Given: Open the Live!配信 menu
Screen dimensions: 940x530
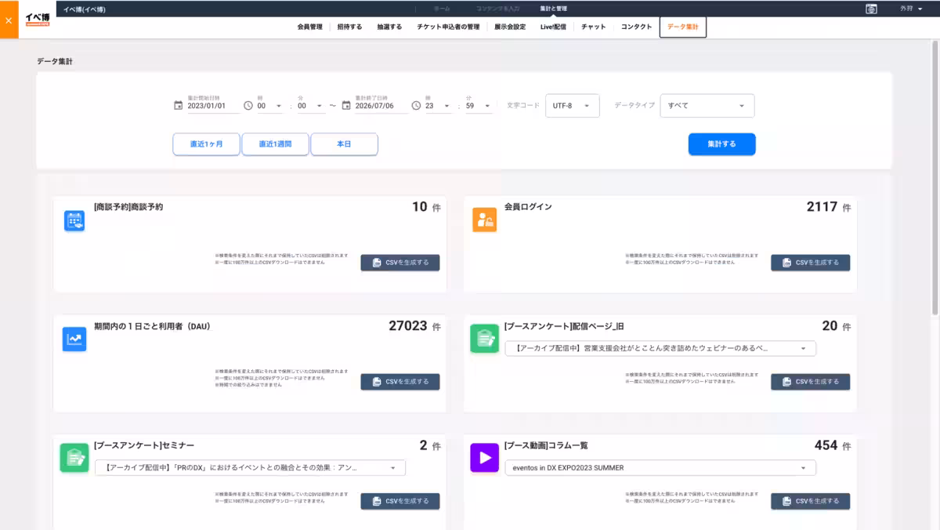Looking at the screenshot, I should tap(553, 27).
